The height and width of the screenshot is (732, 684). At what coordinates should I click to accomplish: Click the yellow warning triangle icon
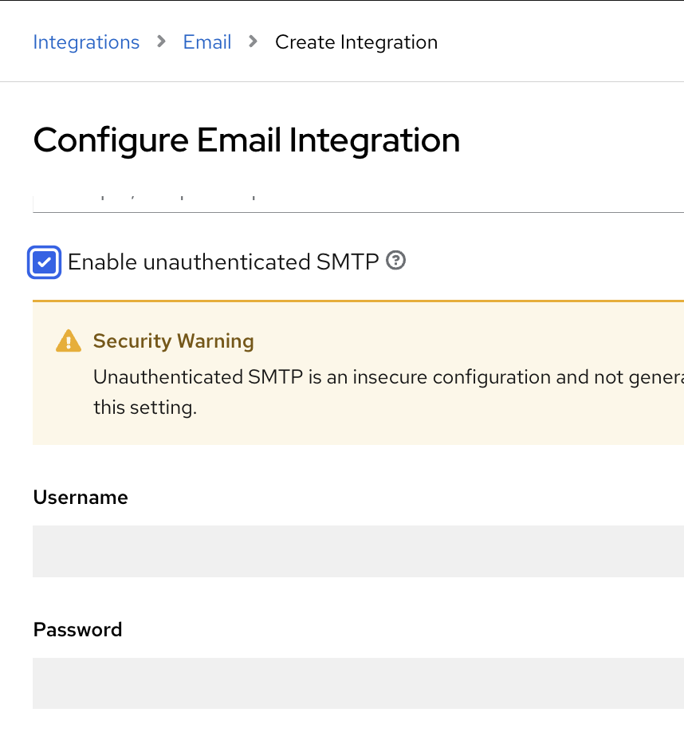tap(69, 341)
